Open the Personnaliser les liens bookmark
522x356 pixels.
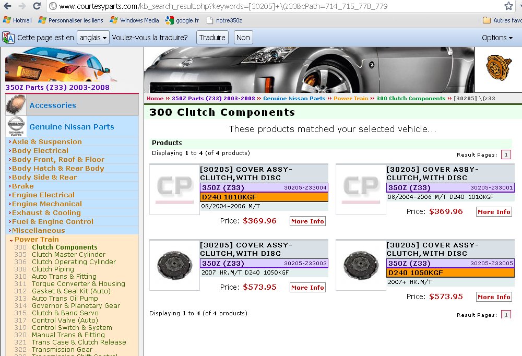click(70, 20)
